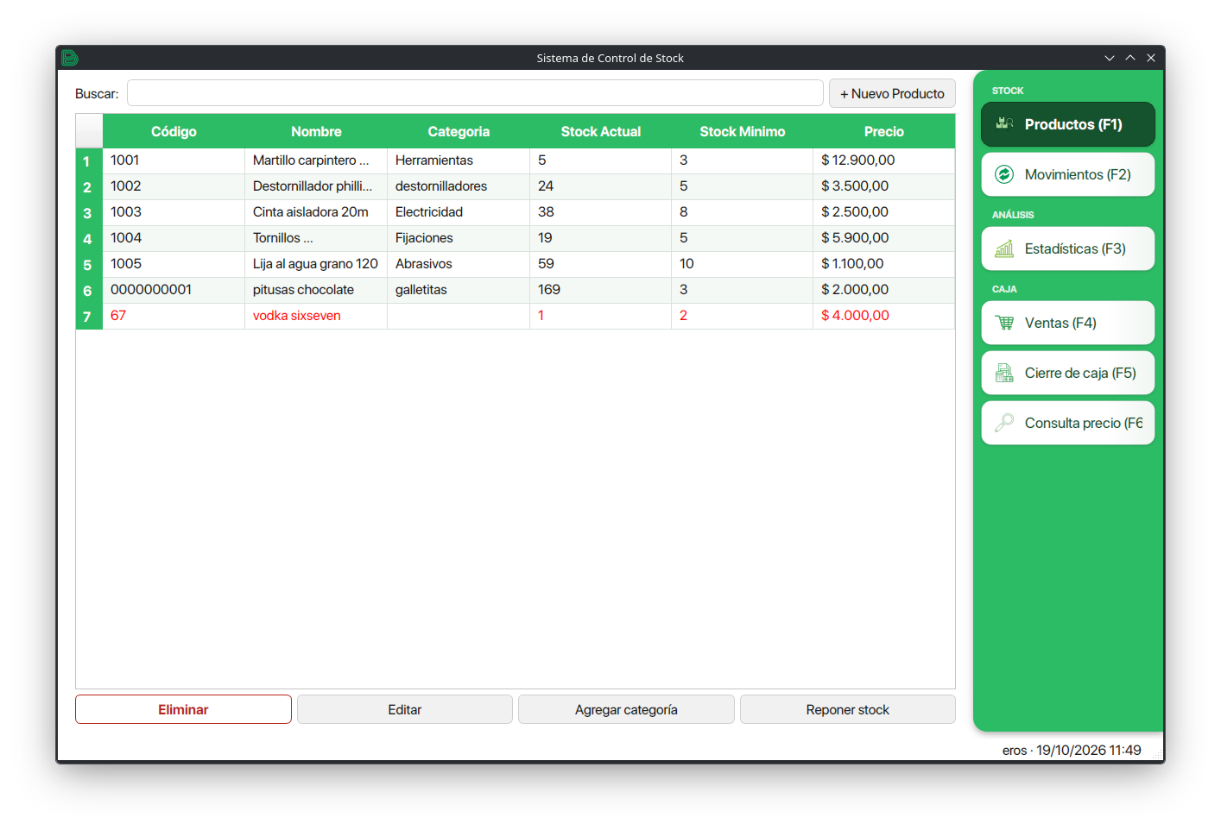Click the Editar button

[x=405, y=709]
